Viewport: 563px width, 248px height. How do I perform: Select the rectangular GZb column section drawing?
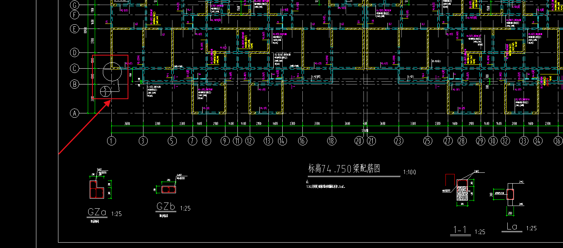169,189
